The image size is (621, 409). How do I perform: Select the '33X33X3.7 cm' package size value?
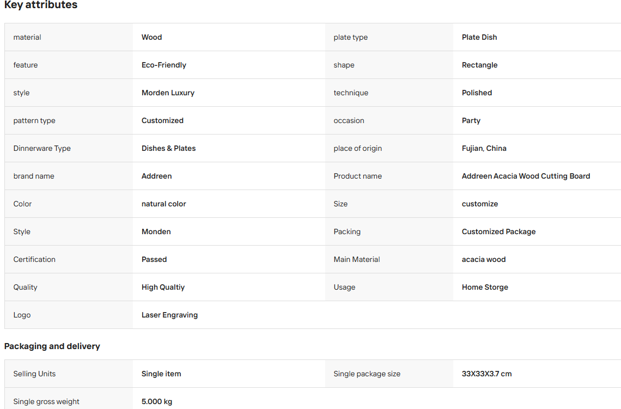(487, 374)
